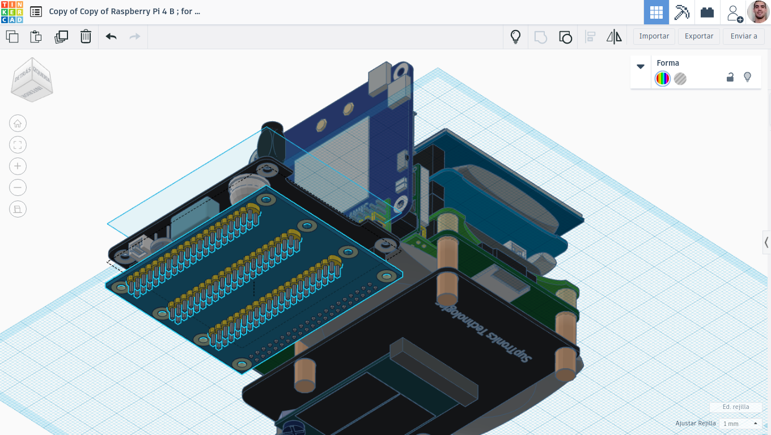Expand the shapes side panel

766,242
